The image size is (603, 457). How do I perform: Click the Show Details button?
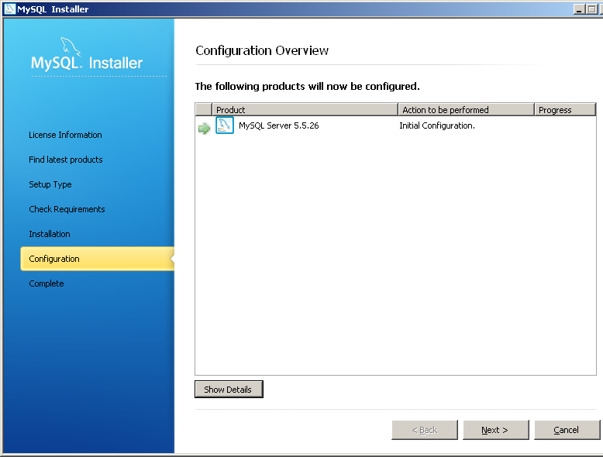click(x=229, y=390)
